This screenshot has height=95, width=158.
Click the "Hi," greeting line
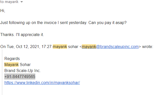pos(3,11)
